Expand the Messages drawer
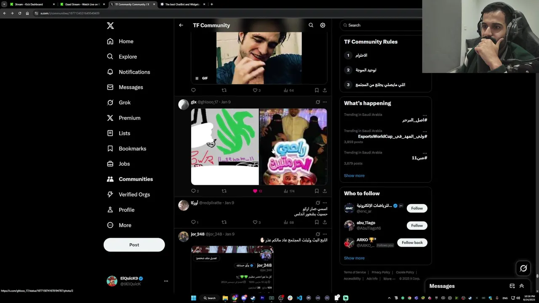Viewport: 539px width, 303px height. click(x=522, y=286)
